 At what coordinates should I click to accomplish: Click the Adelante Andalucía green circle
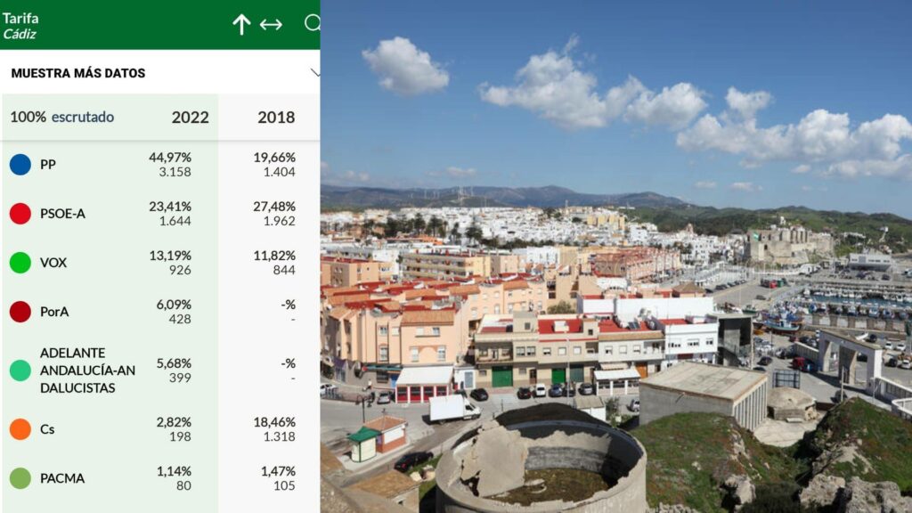point(20,370)
